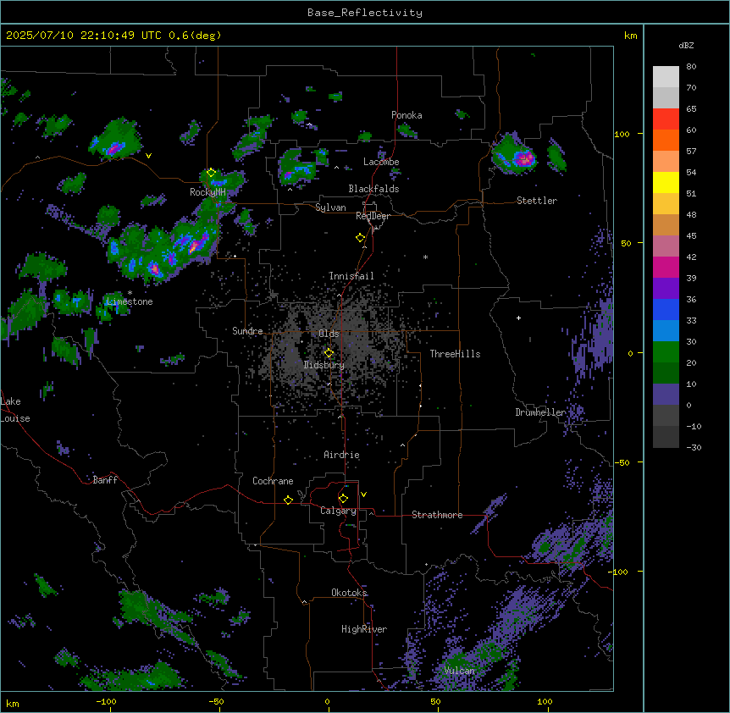This screenshot has width=730, height=713.
Task: Click the yellow diamond marker above RockyMH
Action: coord(211,173)
